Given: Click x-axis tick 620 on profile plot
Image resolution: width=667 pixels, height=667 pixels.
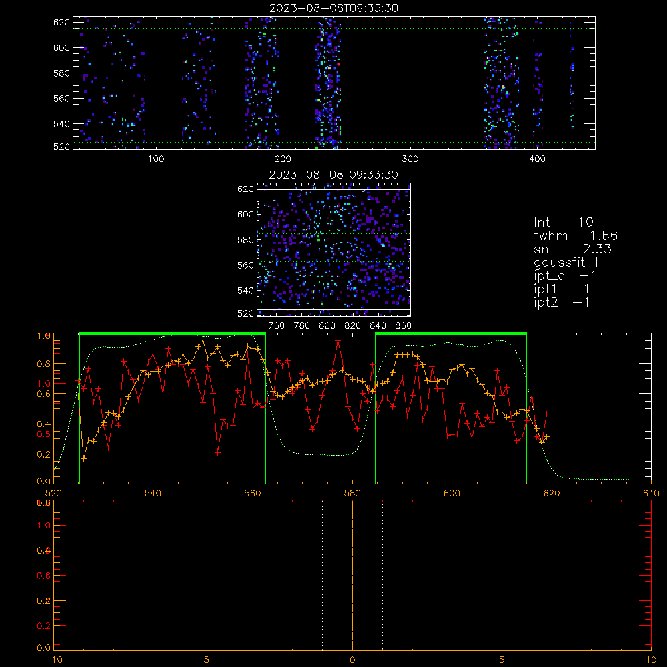Looking at the screenshot, I should 552,493.
